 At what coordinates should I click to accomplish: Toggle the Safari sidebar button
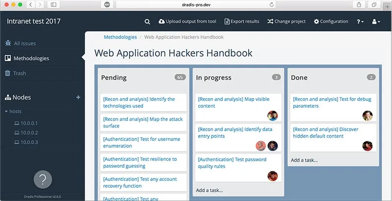click(x=53, y=5)
